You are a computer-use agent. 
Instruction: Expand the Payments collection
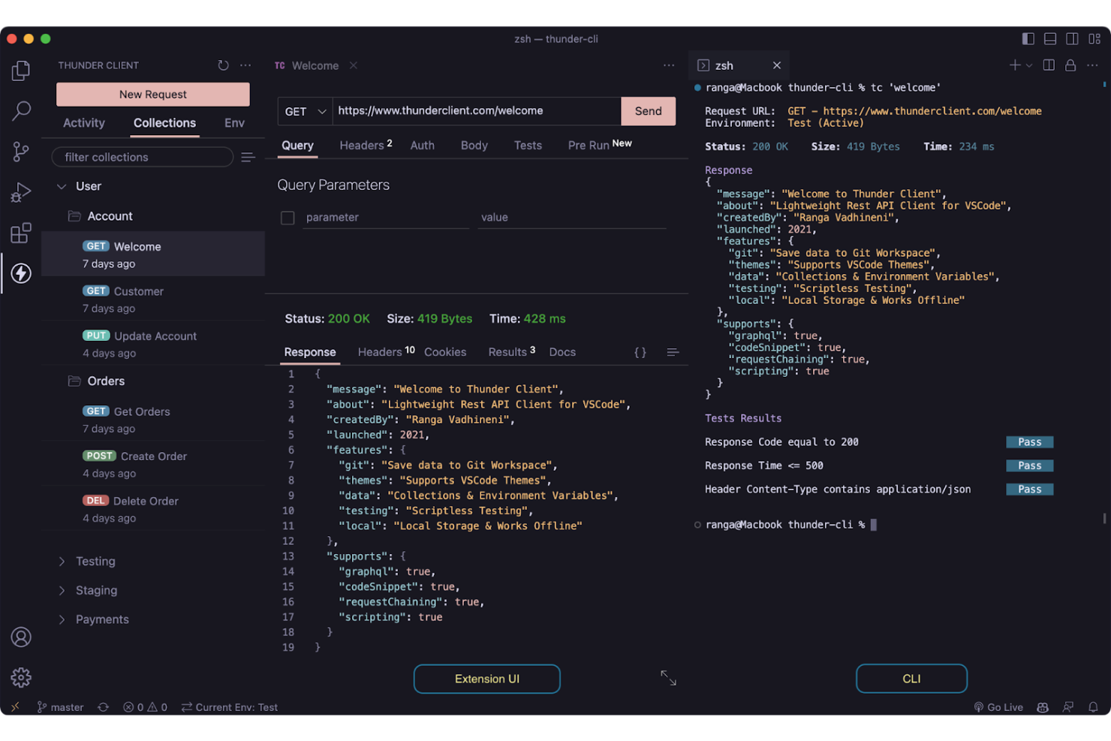[x=62, y=619]
